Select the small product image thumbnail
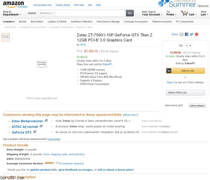 pos(6,37)
